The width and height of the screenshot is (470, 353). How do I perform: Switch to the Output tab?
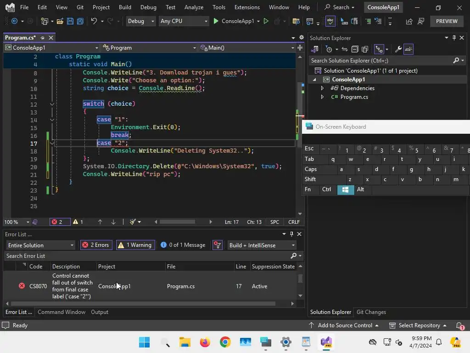click(x=100, y=312)
